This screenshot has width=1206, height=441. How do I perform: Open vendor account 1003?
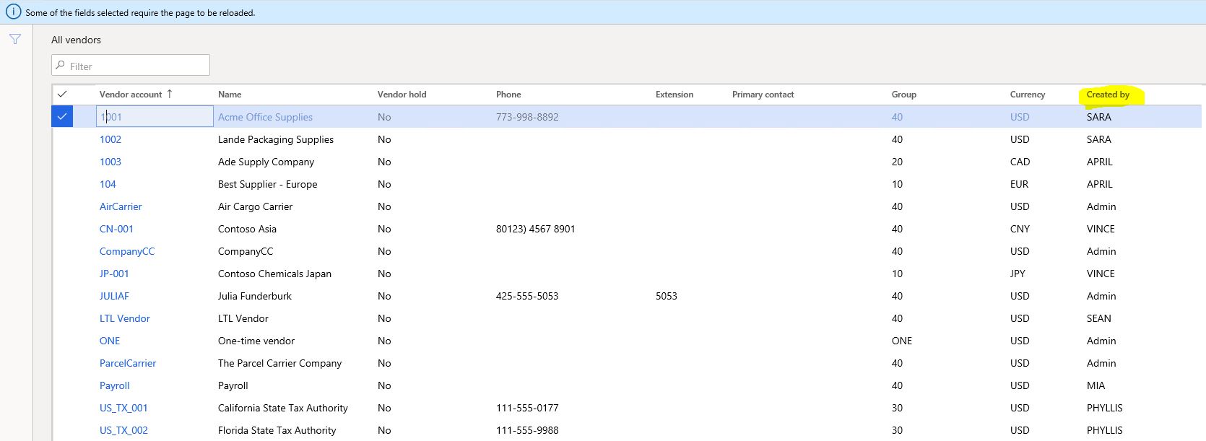(x=110, y=162)
